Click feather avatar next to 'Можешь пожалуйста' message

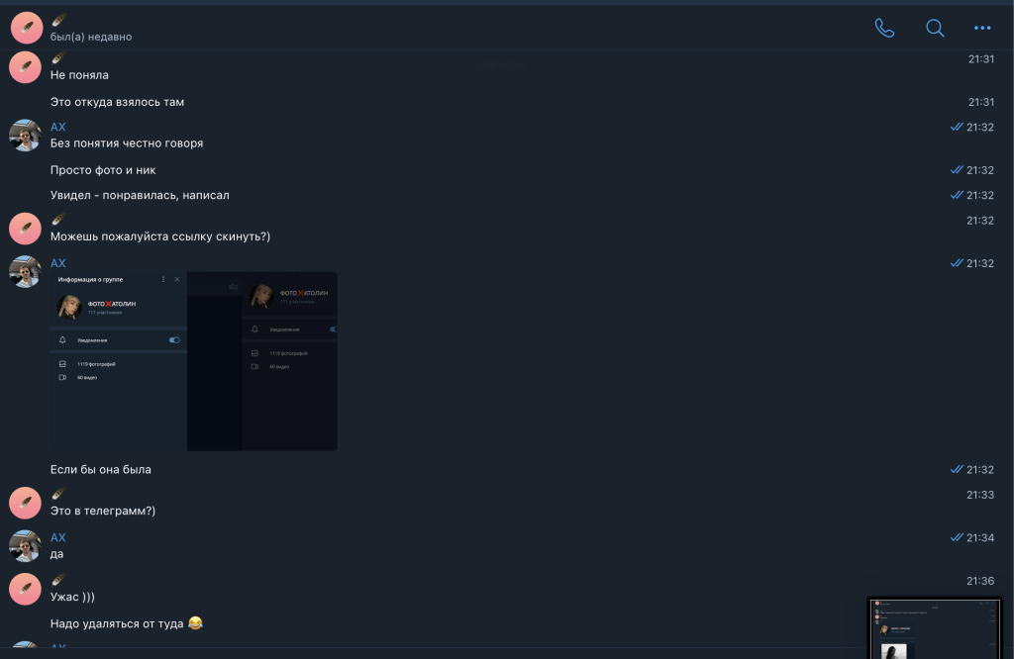point(25,229)
